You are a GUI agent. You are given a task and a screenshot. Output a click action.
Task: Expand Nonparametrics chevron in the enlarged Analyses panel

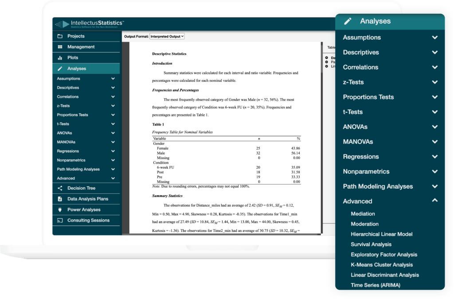[x=434, y=171]
